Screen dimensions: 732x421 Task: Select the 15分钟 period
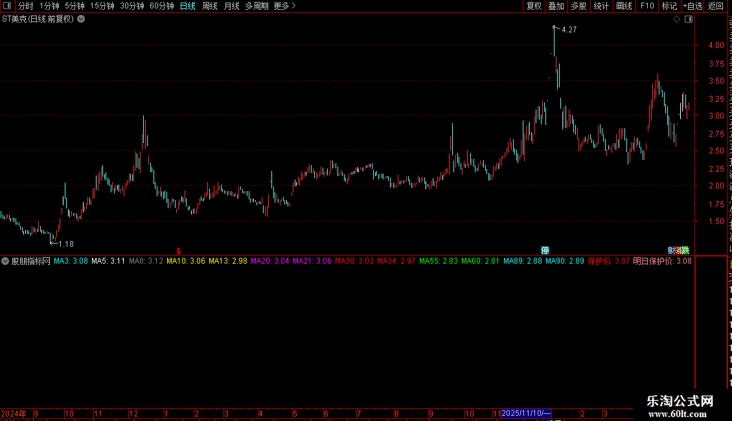pos(102,6)
